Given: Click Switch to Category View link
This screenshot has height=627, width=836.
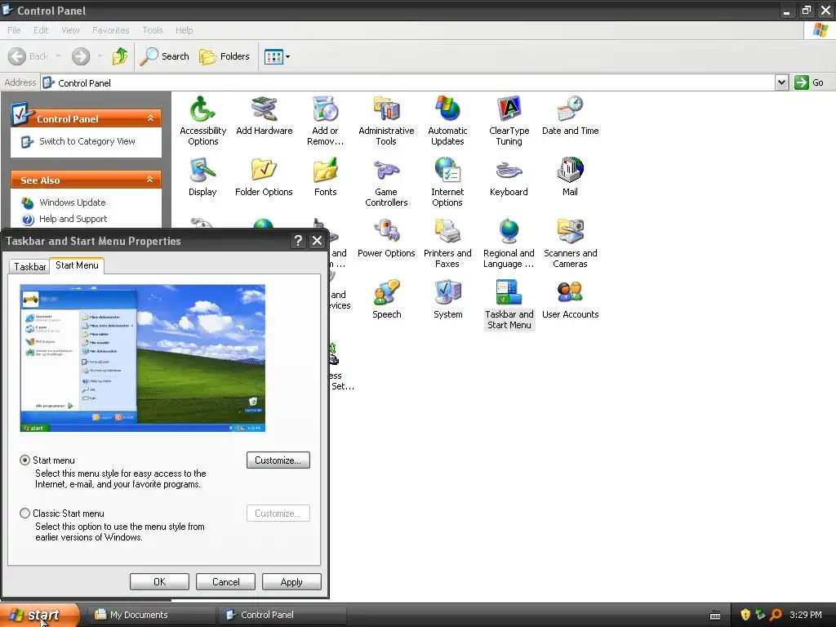Looking at the screenshot, I should click(x=87, y=141).
